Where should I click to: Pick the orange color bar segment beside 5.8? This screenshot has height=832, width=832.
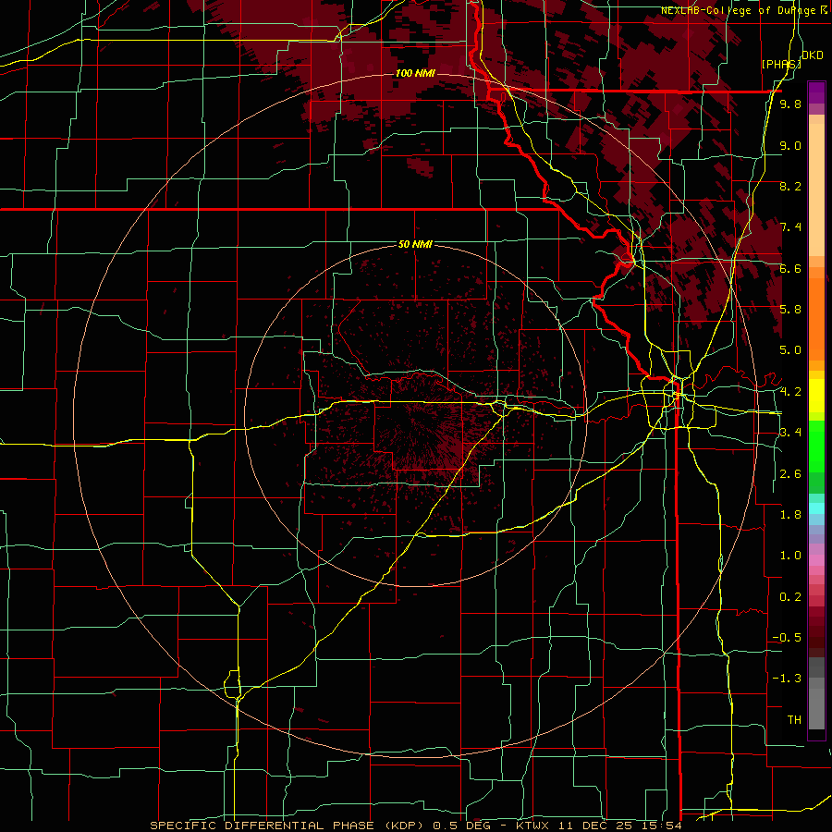click(816, 318)
